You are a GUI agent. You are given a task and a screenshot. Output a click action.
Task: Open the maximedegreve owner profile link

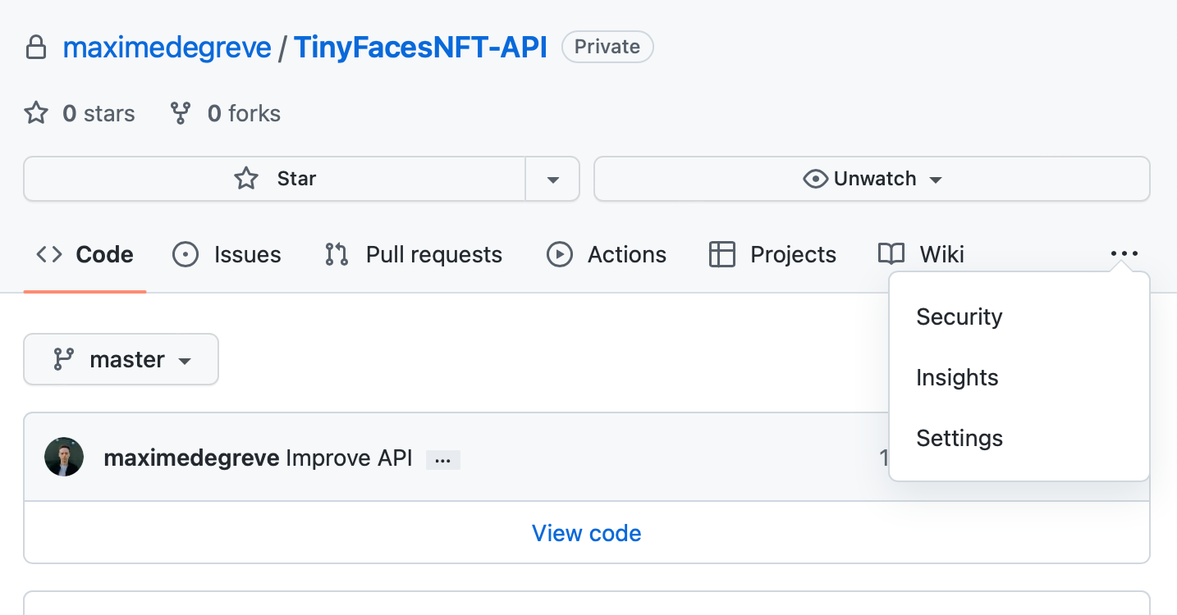[167, 48]
